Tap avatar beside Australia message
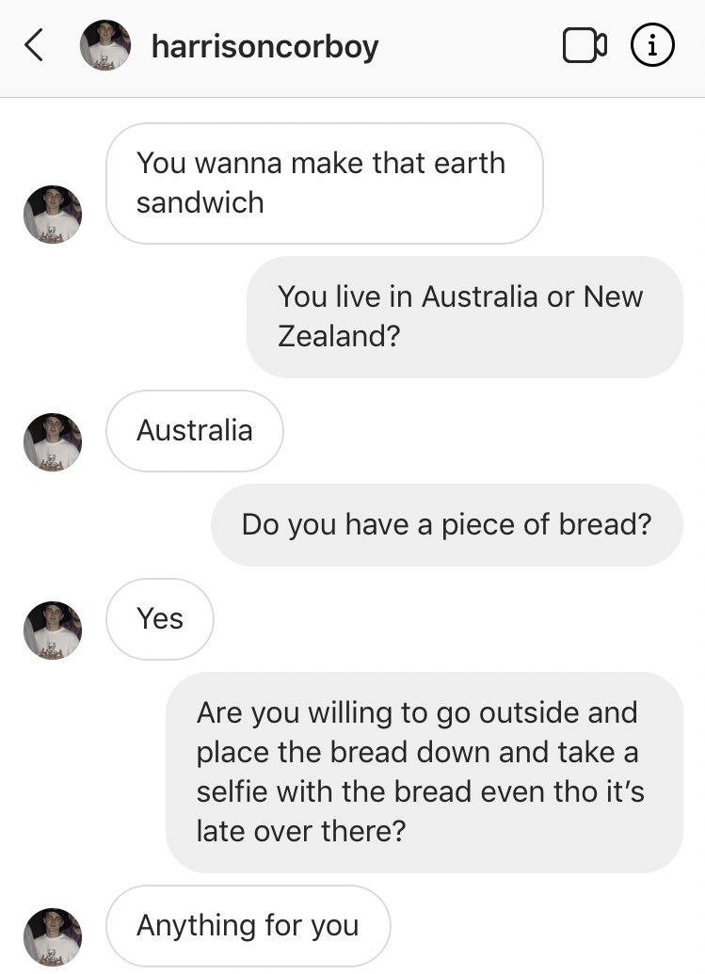The width and height of the screenshot is (705, 974). pyautogui.click(x=53, y=442)
